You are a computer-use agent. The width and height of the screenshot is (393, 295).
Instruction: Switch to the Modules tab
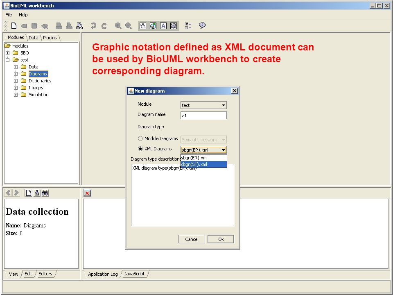point(16,37)
